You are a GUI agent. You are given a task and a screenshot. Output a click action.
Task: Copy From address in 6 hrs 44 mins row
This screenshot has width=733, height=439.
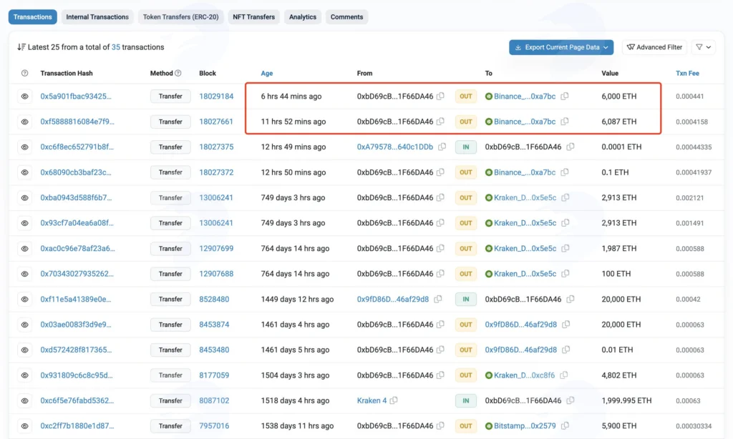[440, 97]
